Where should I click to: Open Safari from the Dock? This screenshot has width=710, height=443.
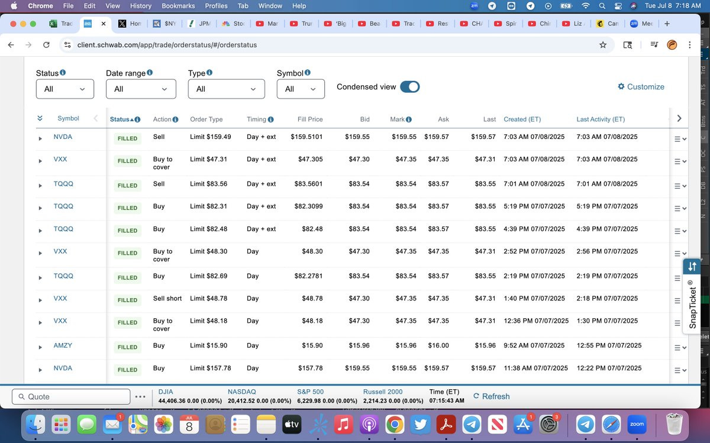611,423
